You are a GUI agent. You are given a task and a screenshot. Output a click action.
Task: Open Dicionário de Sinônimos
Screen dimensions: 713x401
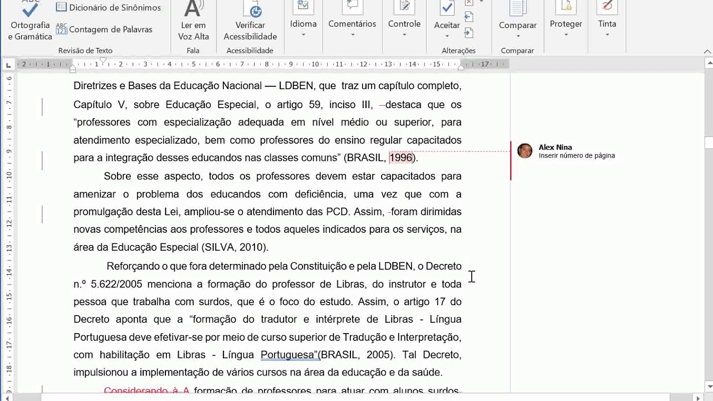point(108,7)
